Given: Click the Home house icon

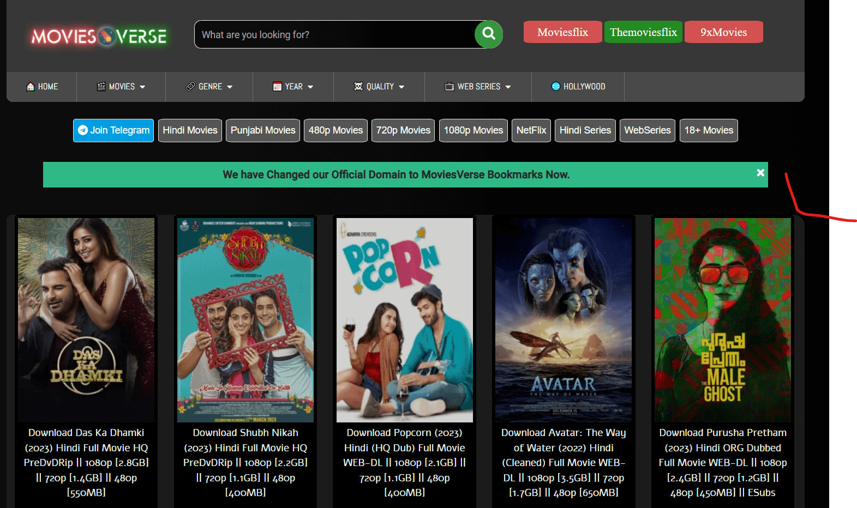Looking at the screenshot, I should (31, 87).
